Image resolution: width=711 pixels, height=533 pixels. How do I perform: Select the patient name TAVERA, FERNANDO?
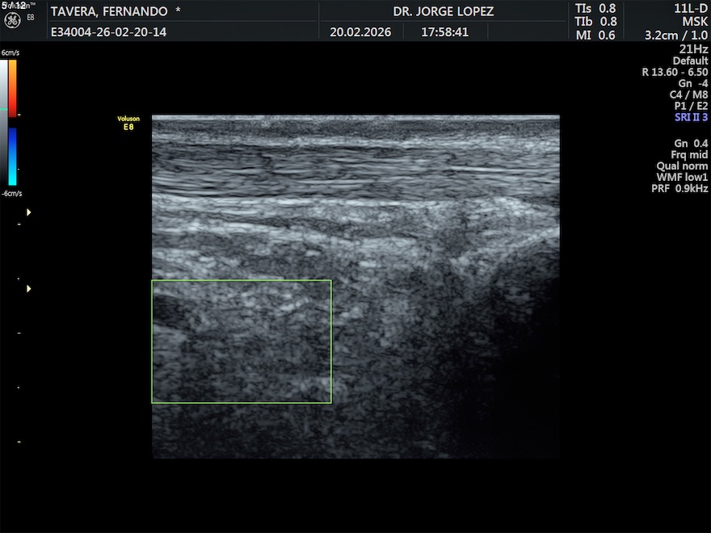tap(109, 11)
